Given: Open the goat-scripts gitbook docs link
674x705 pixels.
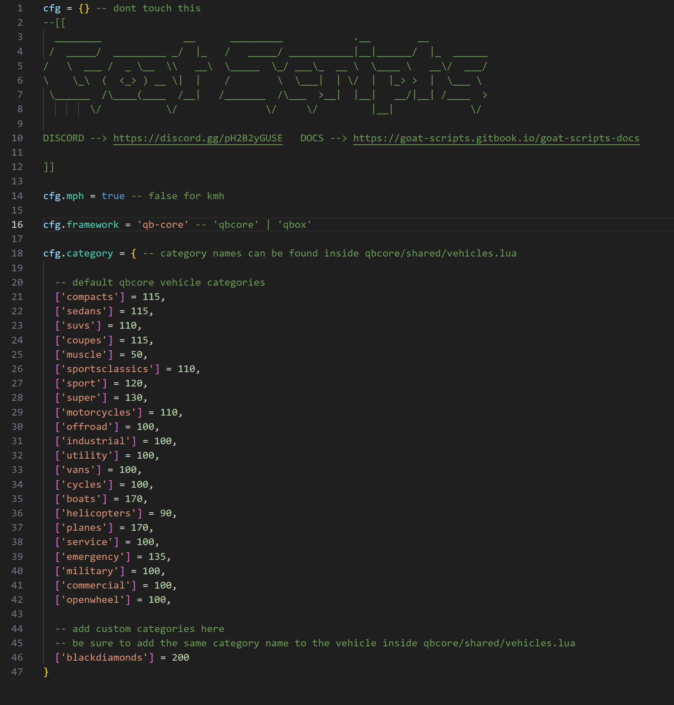Looking at the screenshot, I should point(496,138).
